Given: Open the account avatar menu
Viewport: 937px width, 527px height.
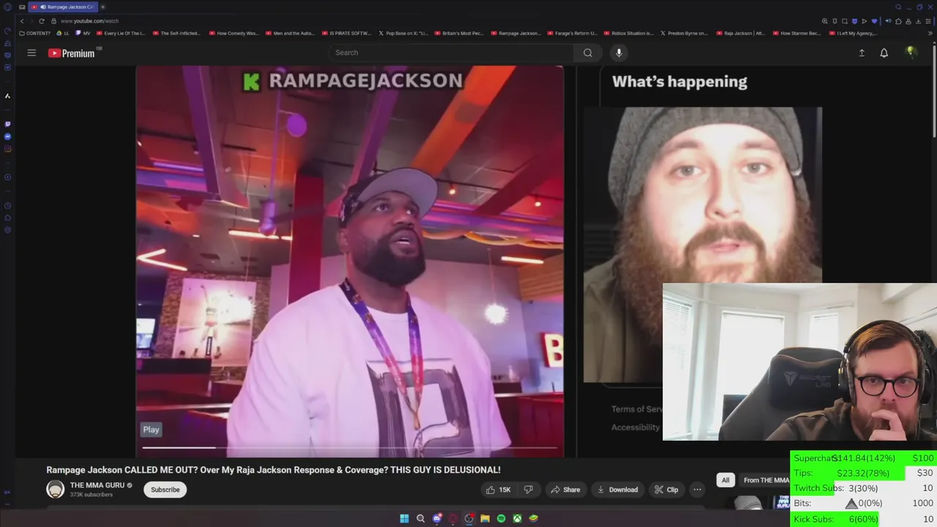Looking at the screenshot, I should [911, 52].
